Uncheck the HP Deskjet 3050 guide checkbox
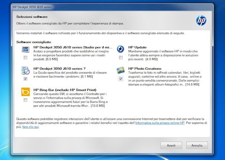Image resolution: width=225 pixels, height=160 pixels. [26, 79]
